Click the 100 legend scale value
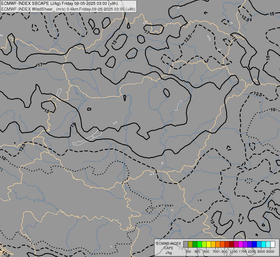 pos(188,252)
